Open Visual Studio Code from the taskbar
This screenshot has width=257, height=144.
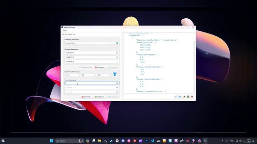[x=153, y=141]
